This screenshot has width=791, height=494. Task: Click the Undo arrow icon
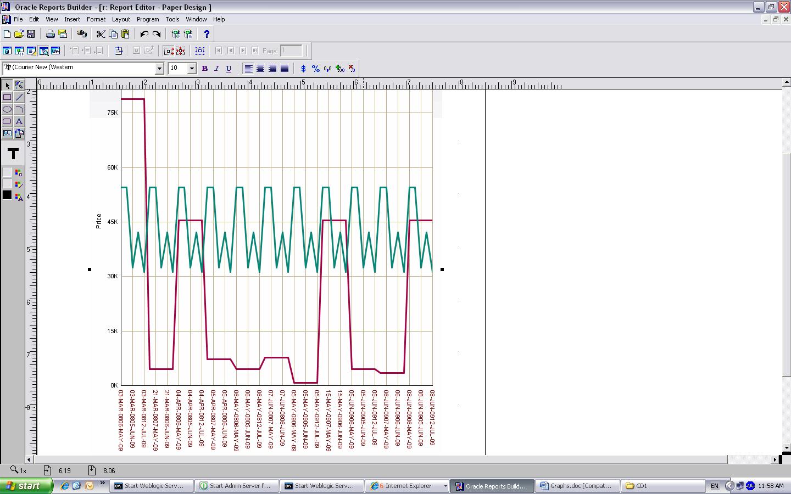click(144, 34)
